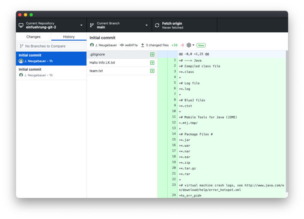Click author avatar in the commit header

92,45
